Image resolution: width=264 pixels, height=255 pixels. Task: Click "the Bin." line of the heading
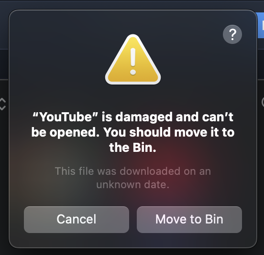coord(133,148)
